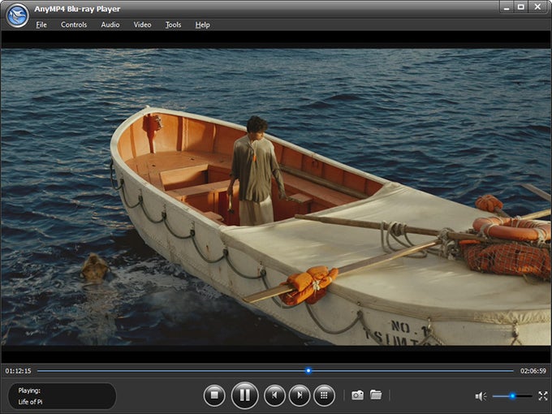Close the AnyMP4 Blu-ray Player window
The height and width of the screenshot is (414, 552).
tap(538, 7)
